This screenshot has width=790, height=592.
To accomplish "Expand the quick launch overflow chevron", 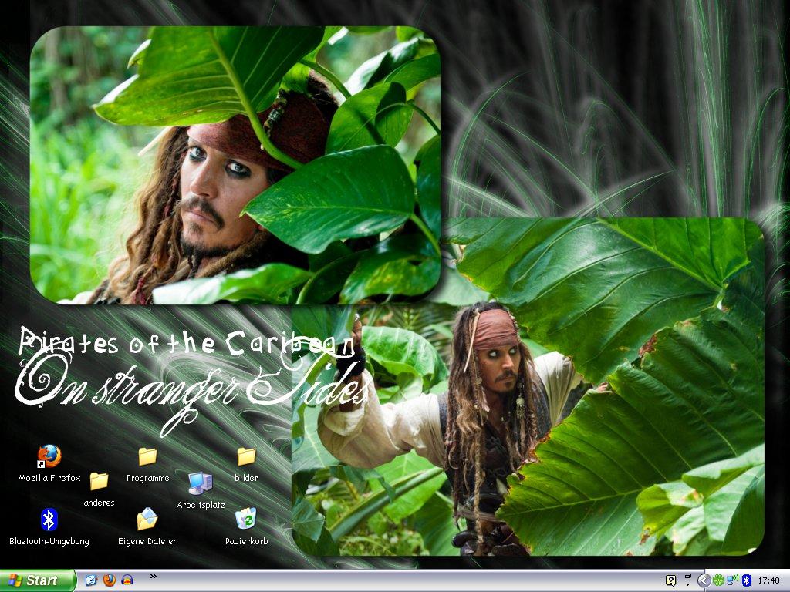I will pos(153,576).
